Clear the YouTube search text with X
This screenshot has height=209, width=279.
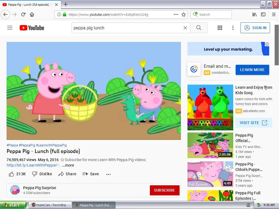coord(185,28)
